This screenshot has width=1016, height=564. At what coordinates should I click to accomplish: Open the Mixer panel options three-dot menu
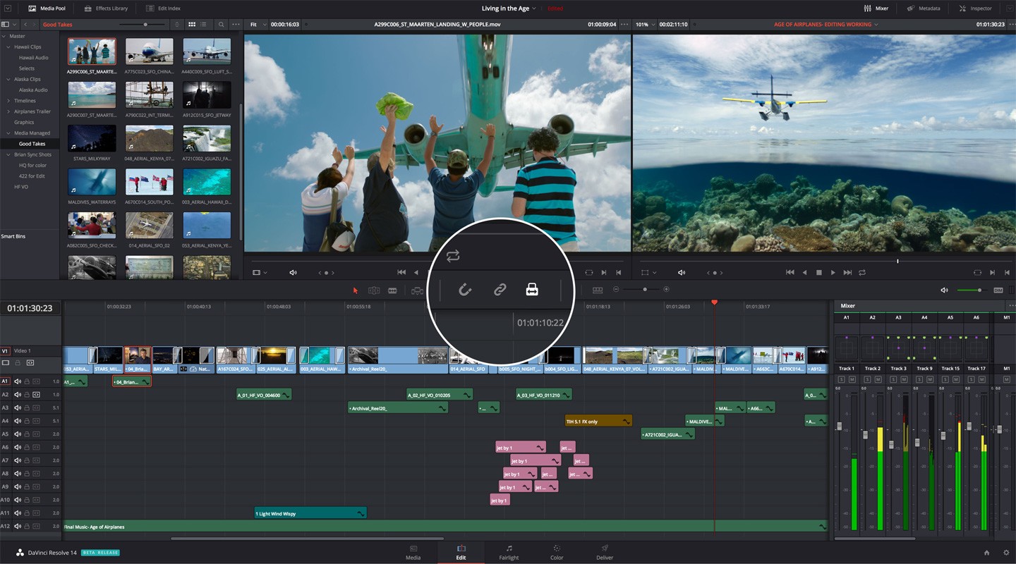tap(1012, 306)
